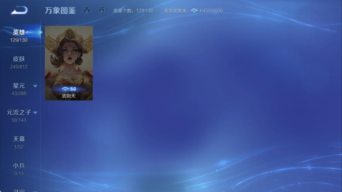
Task: Open the 小兵 0/13 tab
Action: pyautogui.click(x=19, y=169)
